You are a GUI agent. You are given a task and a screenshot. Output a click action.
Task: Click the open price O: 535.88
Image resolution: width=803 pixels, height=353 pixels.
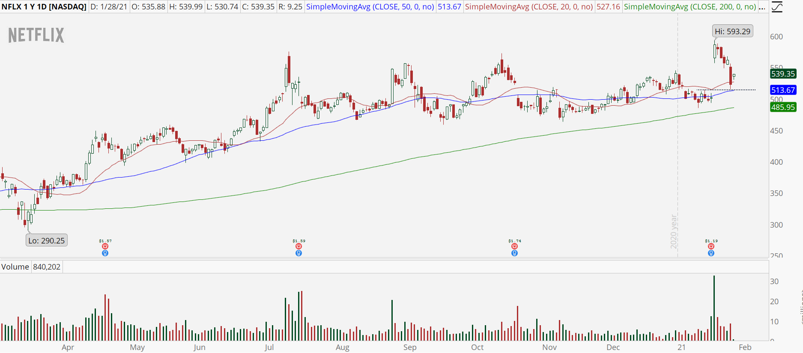tap(148, 7)
